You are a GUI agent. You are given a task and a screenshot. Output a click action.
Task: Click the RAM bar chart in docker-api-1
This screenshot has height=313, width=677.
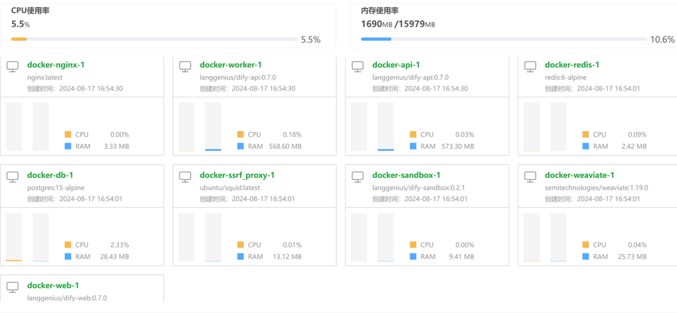[386, 127]
